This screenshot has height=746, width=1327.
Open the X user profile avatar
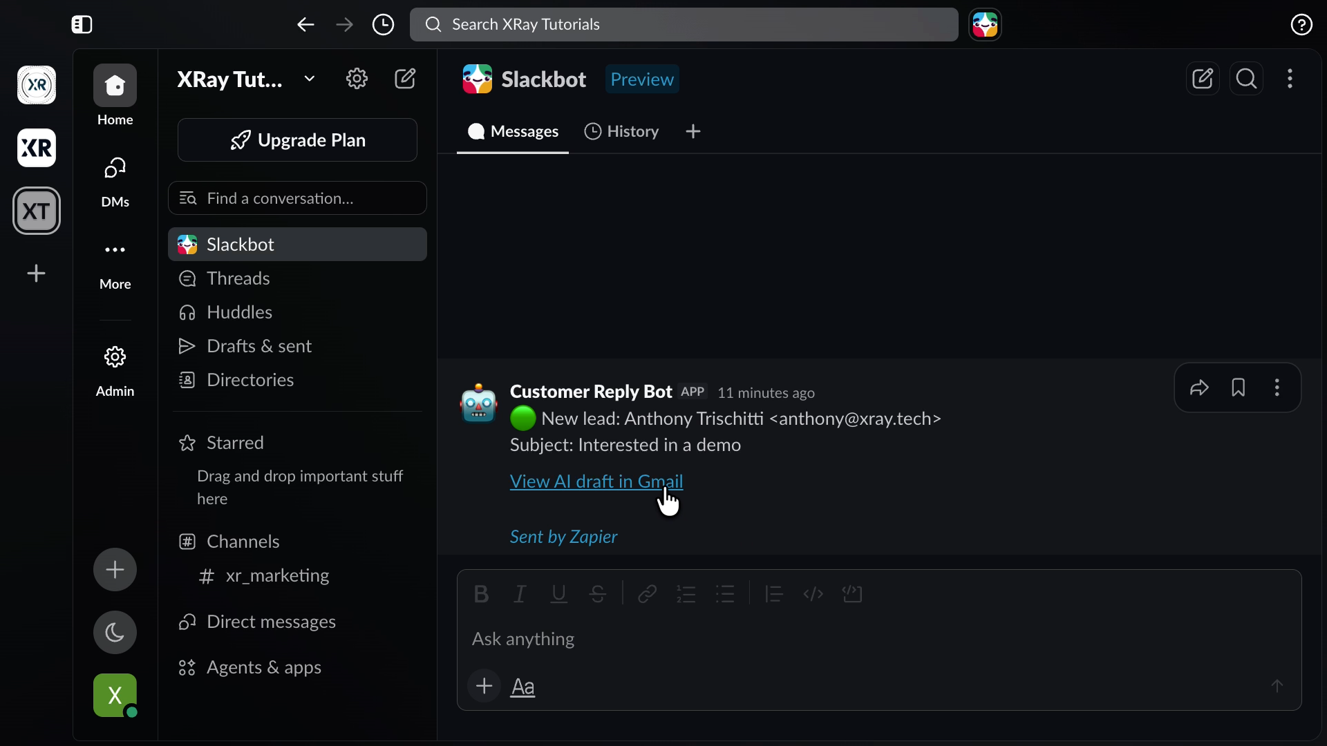(115, 695)
